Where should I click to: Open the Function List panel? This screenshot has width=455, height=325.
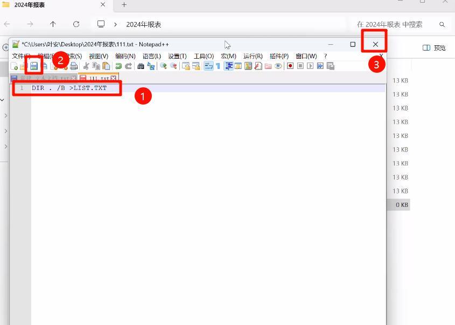pos(258,66)
